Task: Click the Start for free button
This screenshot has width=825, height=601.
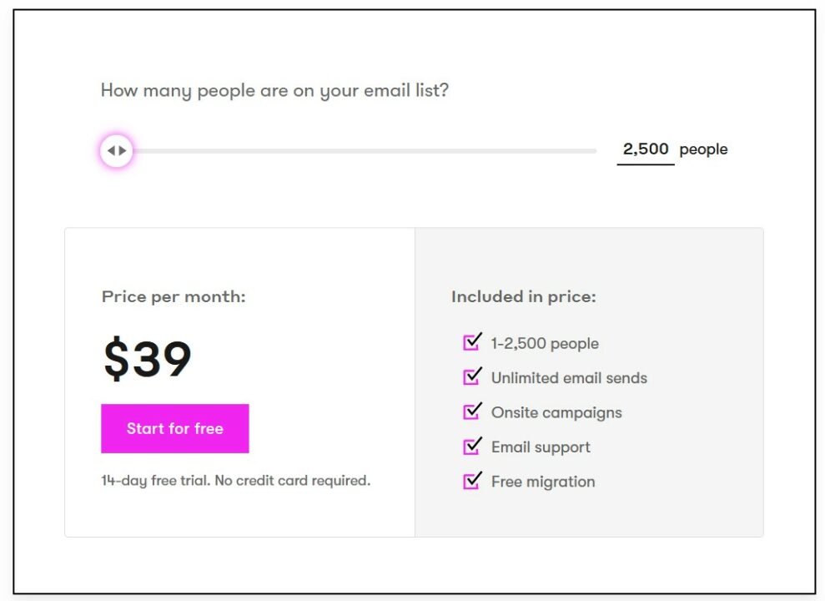Action: (174, 428)
